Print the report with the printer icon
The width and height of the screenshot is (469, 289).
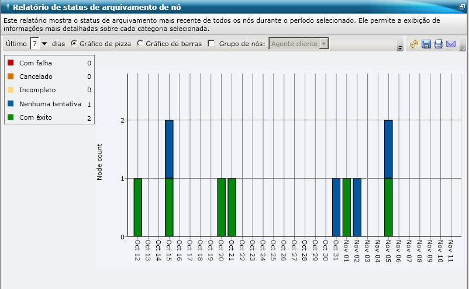[439, 44]
